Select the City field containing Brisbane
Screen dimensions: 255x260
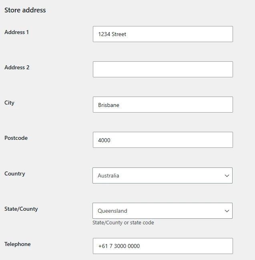point(163,105)
